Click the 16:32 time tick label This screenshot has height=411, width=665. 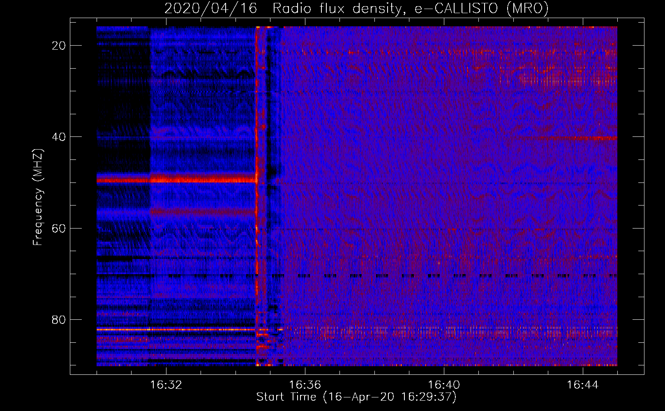[x=166, y=385]
